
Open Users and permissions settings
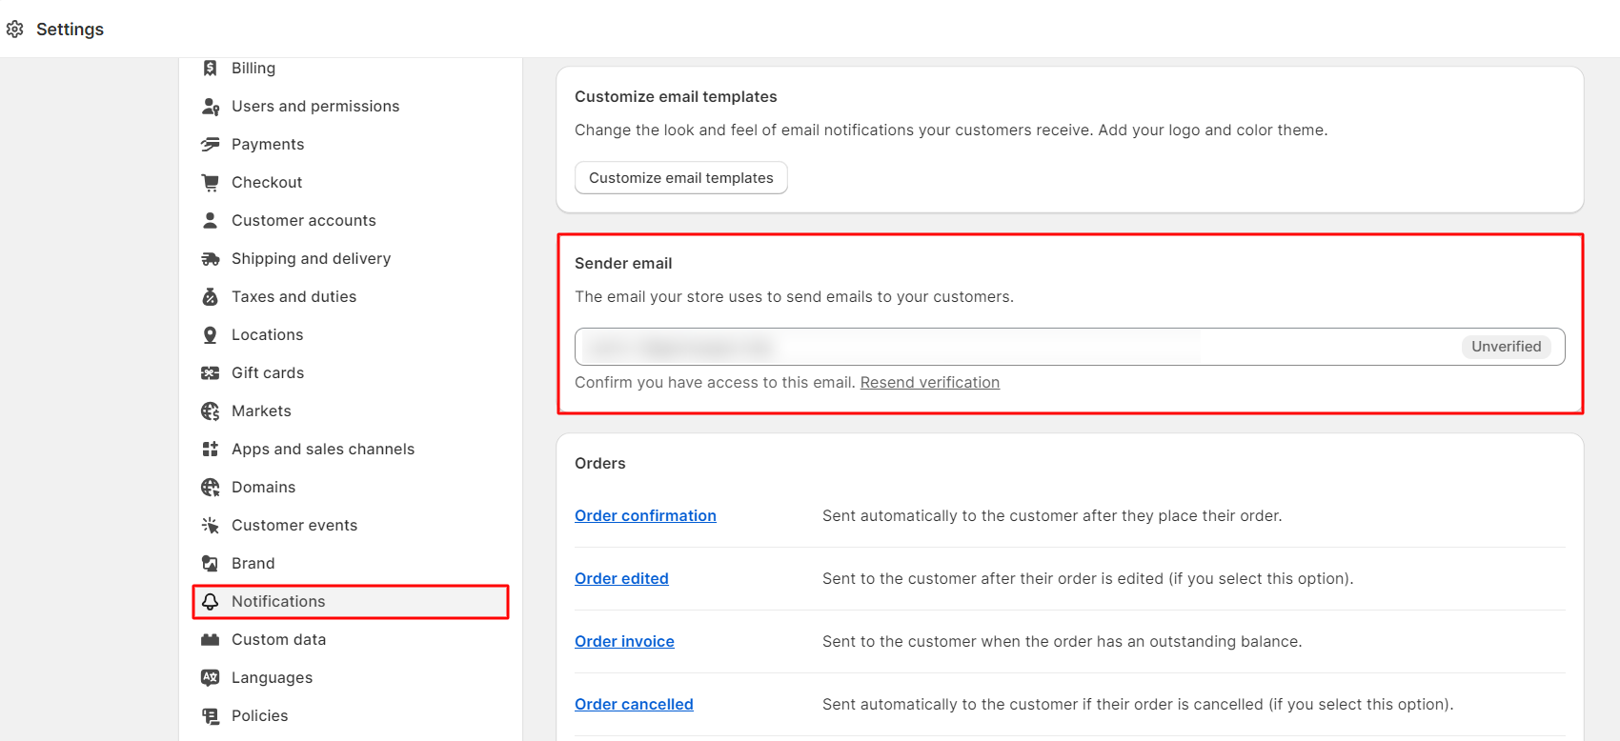tap(315, 107)
